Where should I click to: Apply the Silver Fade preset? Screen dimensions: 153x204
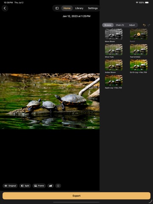[113, 50]
